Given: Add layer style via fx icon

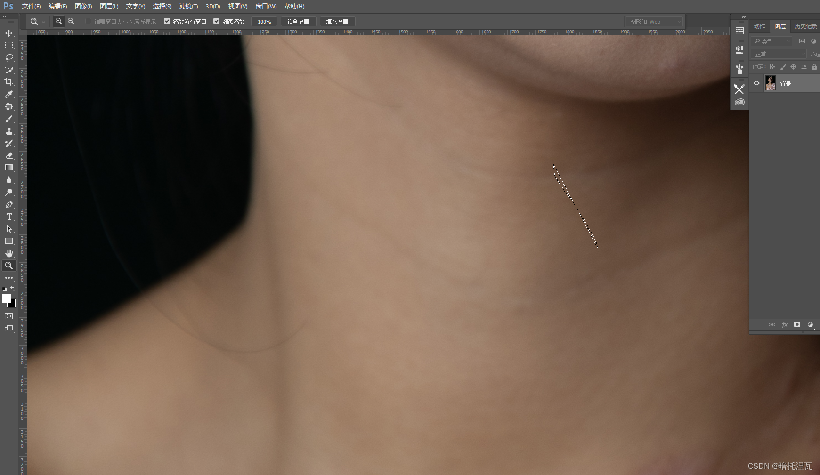Looking at the screenshot, I should coord(785,324).
